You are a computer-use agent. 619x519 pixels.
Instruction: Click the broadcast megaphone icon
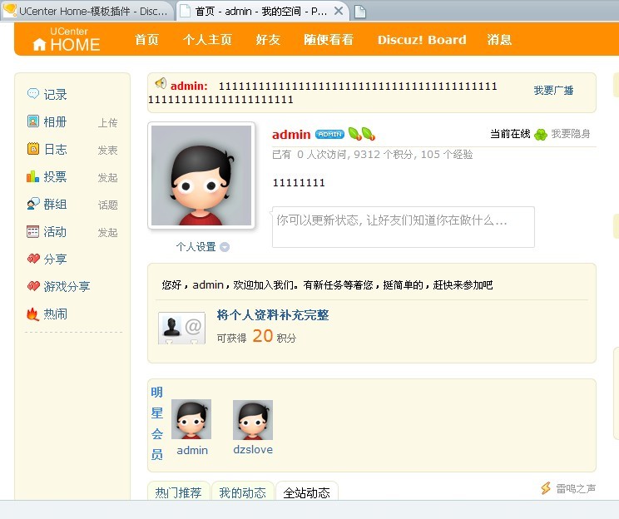pos(161,83)
